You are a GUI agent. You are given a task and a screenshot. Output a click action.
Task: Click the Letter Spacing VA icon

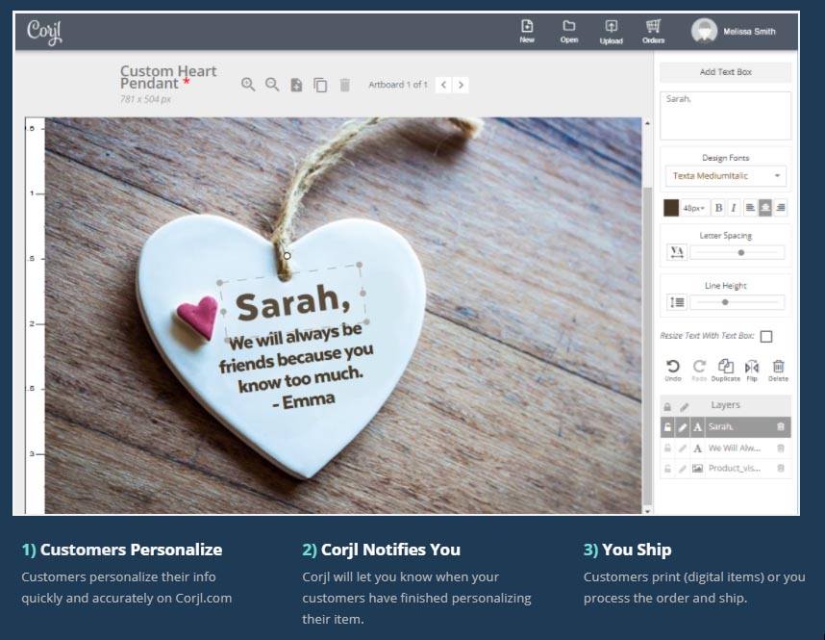coord(677,252)
